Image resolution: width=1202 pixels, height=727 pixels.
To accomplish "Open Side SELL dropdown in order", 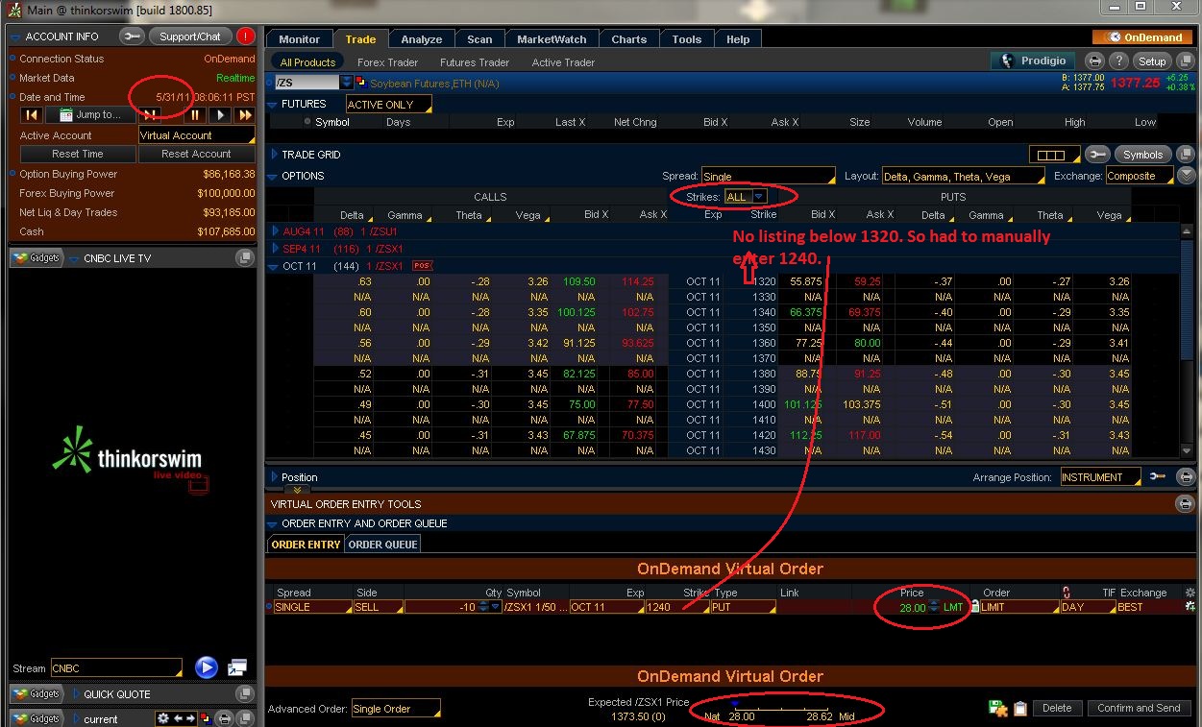I will pyautogui.click(x=378, y=607).
